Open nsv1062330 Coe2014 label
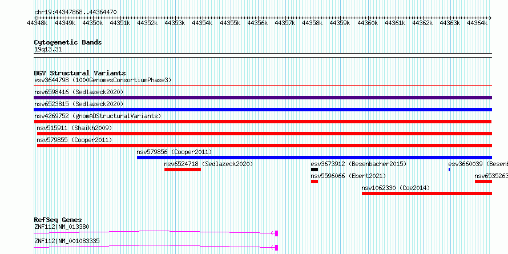Screen dimensions: 508x254 (x=396, y=188)
